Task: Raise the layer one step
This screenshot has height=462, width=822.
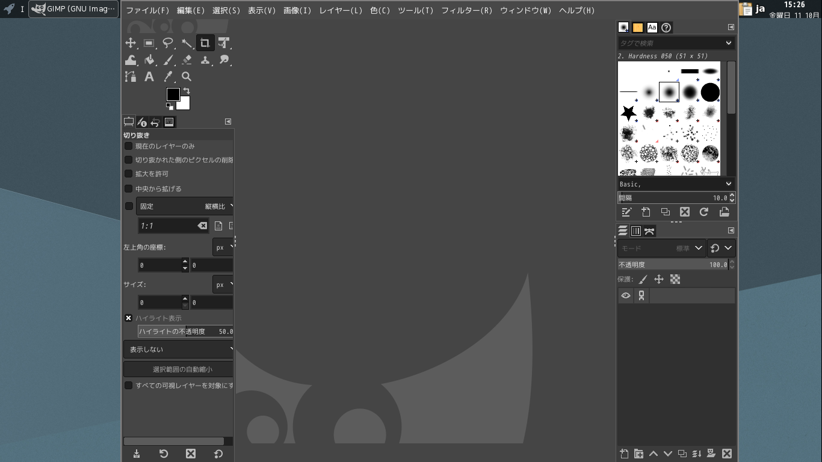Action: [653, 454]
